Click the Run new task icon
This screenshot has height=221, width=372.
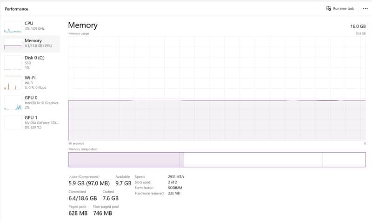[329, 9]
